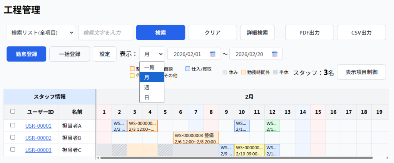Click the left arrow of horizontal scrollbar

pyautogui.click(x=98, y=158)
